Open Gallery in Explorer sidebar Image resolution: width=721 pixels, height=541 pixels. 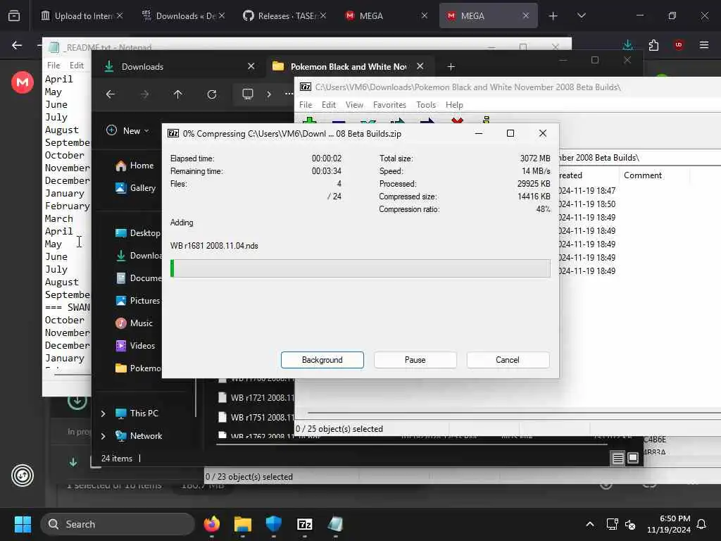(x=135, y=187)
